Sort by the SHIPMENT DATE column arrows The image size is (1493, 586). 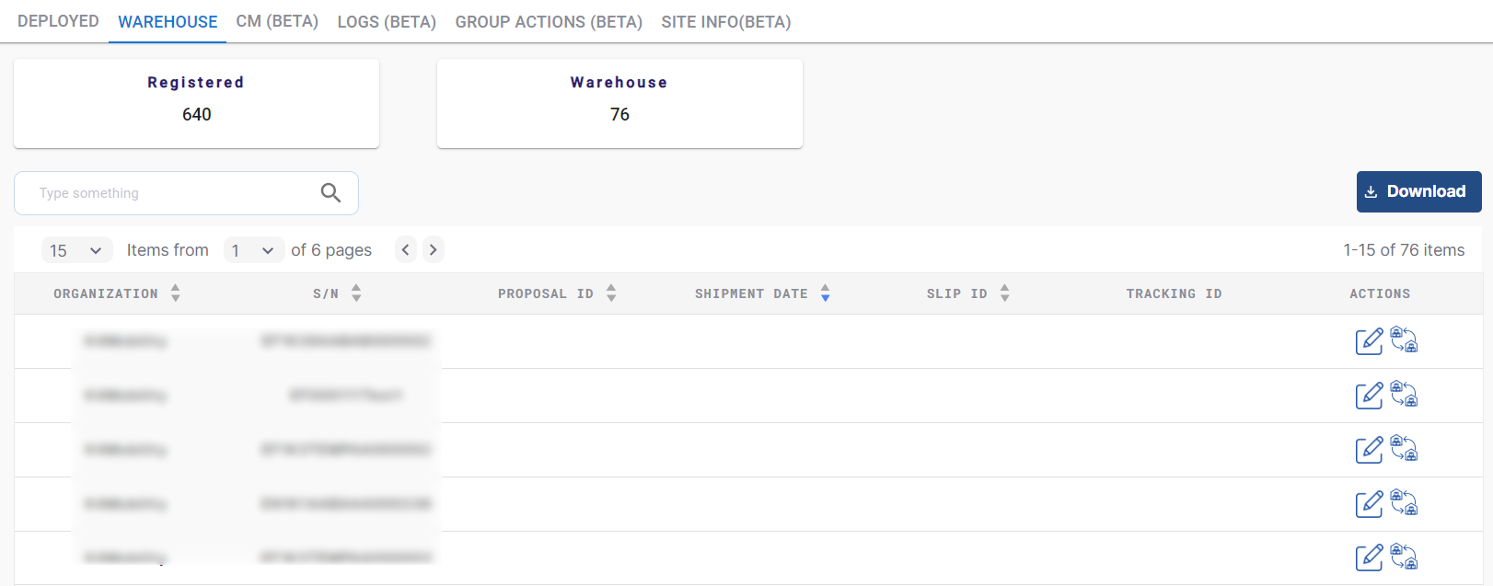(826, 293)
